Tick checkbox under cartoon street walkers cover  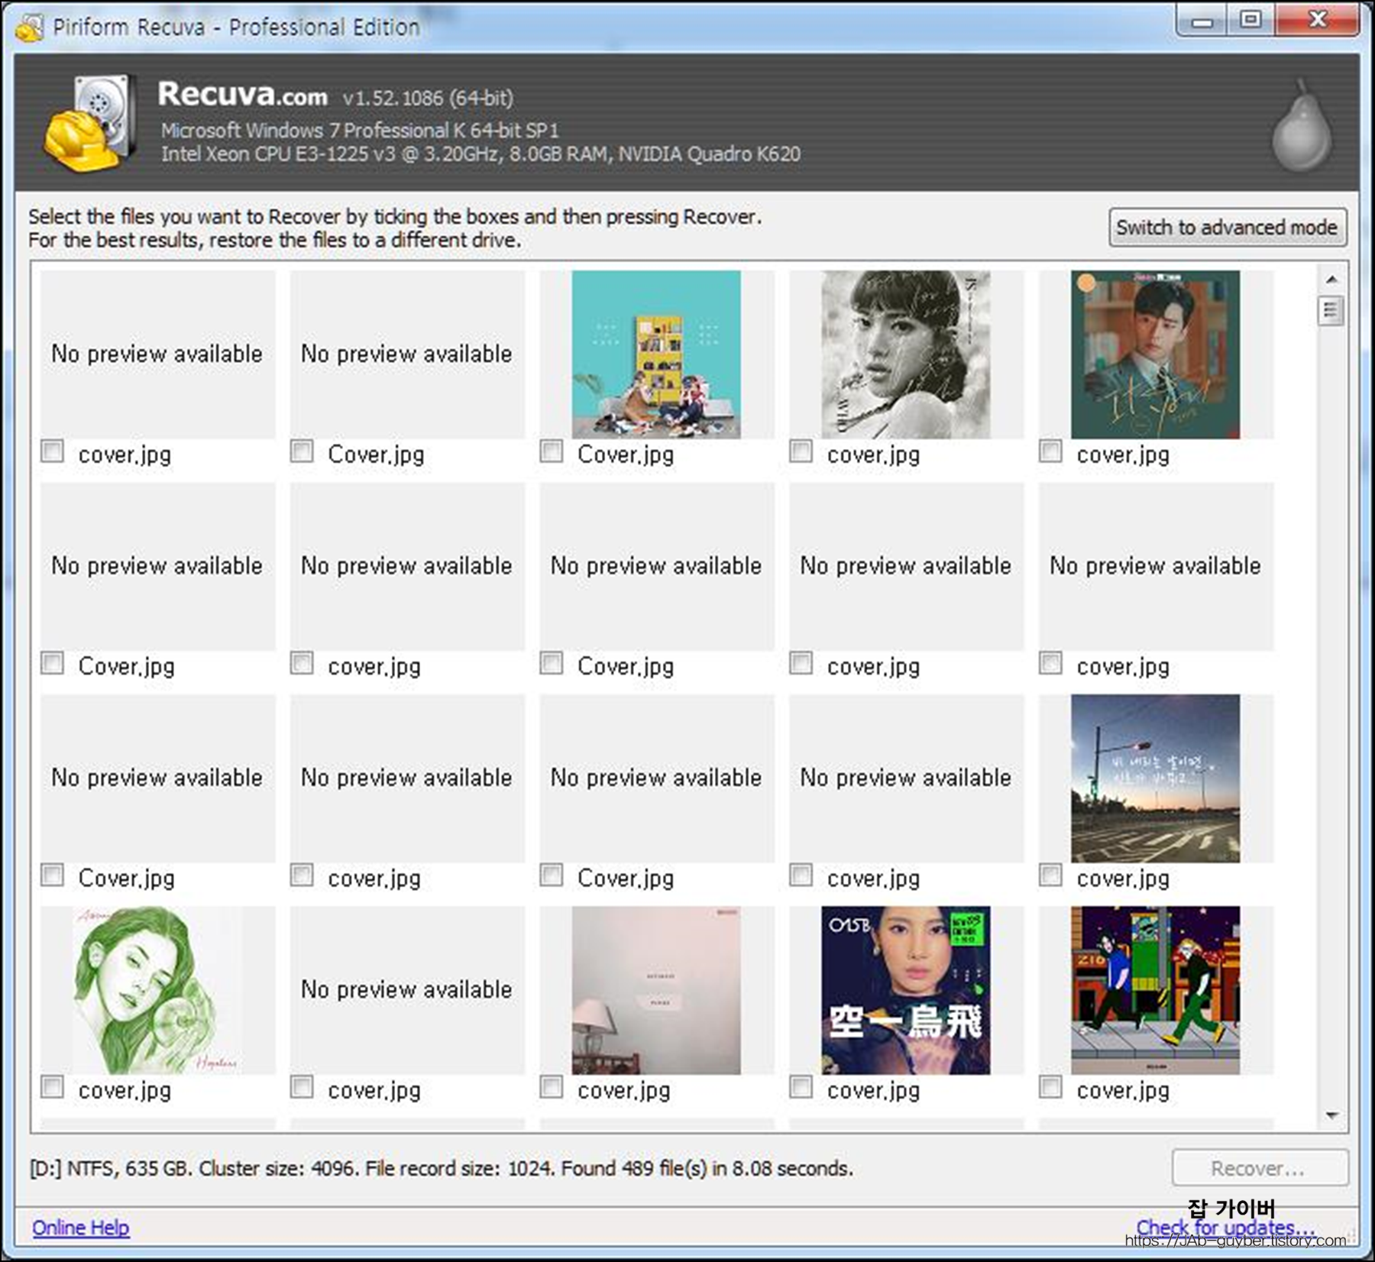1050,1087
